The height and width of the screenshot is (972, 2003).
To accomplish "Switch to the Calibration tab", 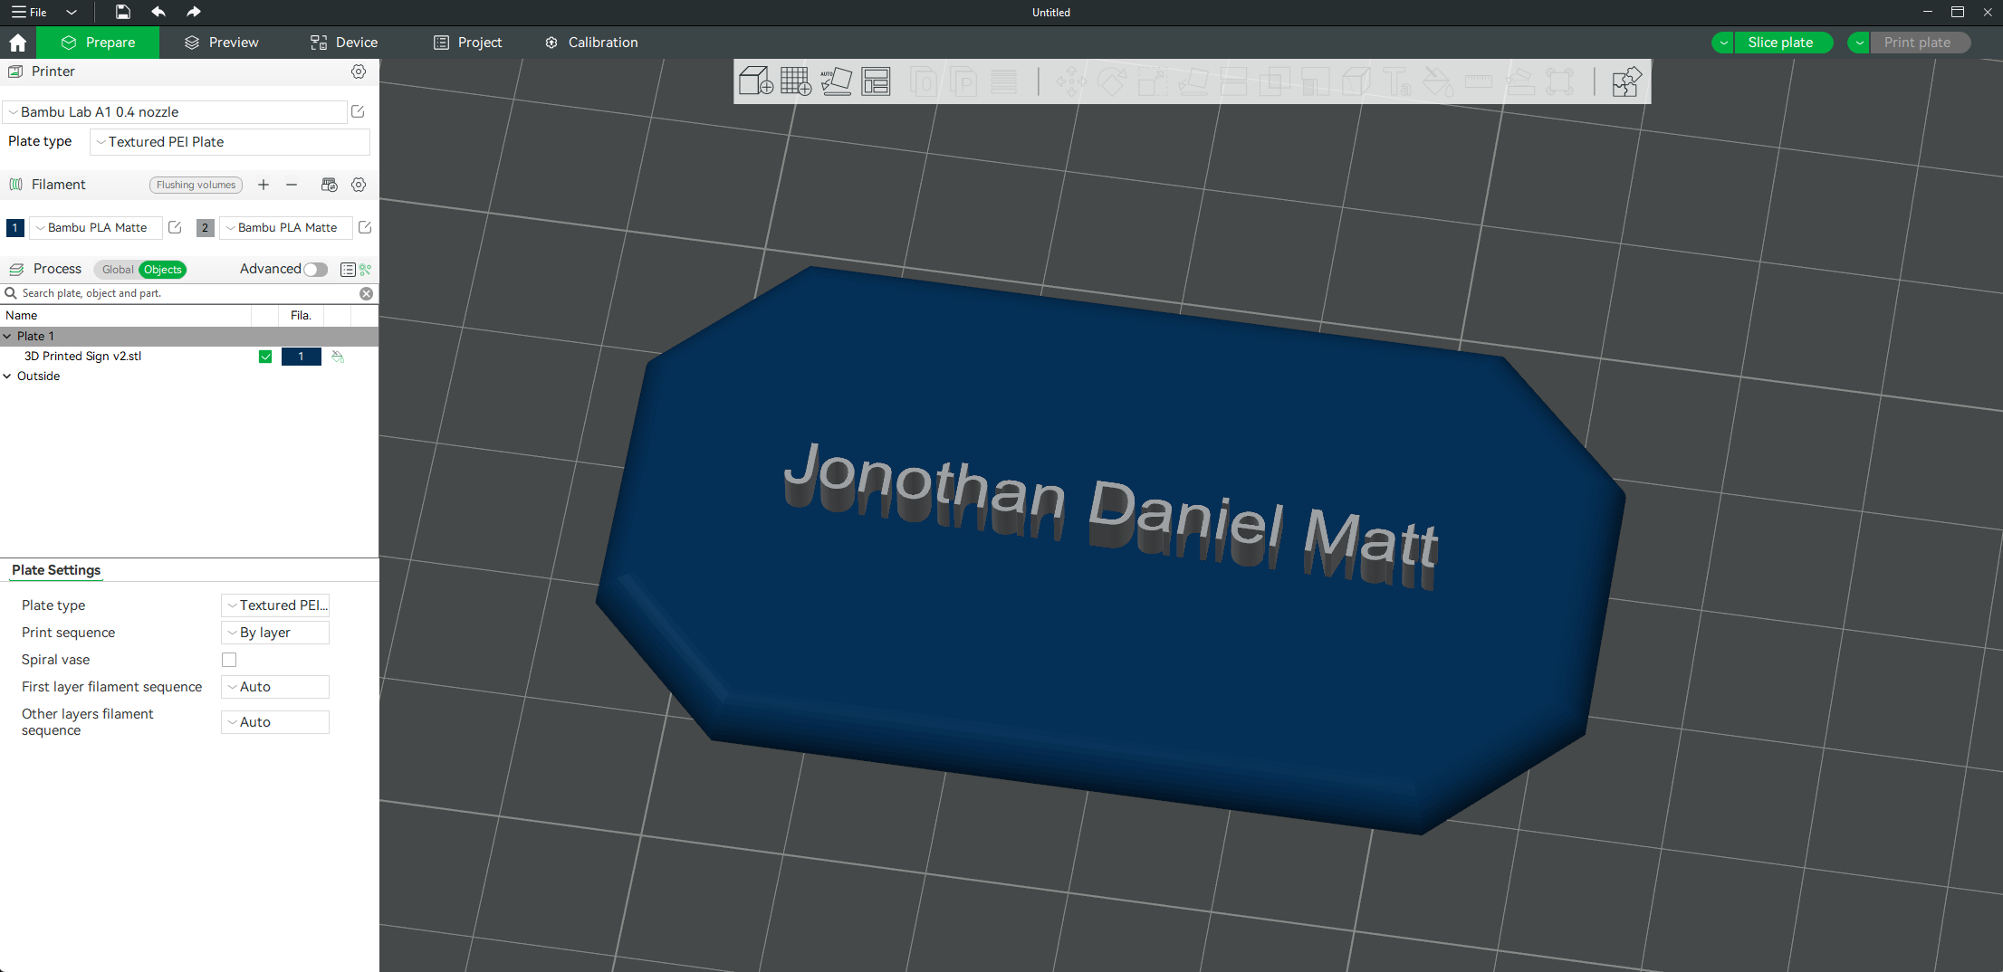I will coord(591,43).
